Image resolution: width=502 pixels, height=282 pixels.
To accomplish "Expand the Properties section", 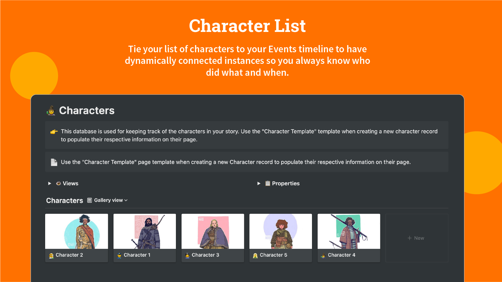I will pos(259,183).
